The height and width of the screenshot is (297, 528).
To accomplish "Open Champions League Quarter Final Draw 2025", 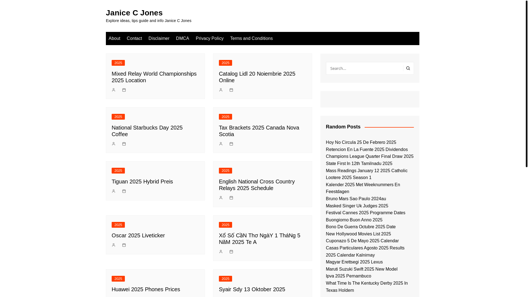I will pyautogui.click(x=370, y=156).
